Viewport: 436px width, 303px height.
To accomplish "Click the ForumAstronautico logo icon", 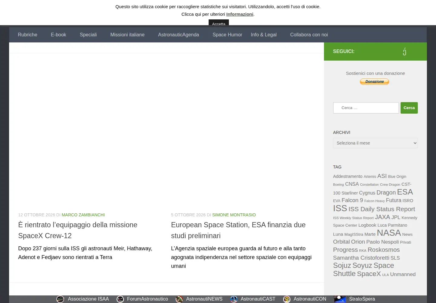I will [120, 299].
